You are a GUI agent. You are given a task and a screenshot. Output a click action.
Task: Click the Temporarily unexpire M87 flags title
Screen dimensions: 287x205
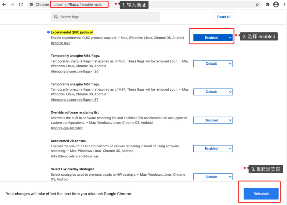(75, 84)
